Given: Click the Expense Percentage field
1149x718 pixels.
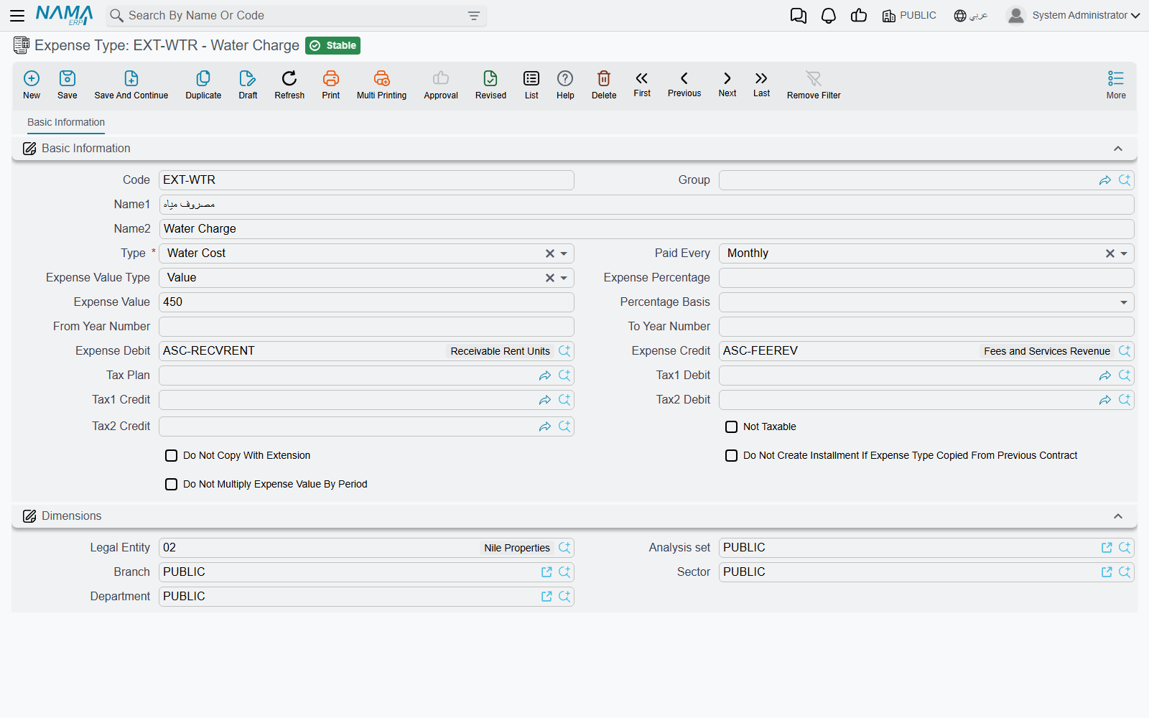Looking at the screenshot, I should tap(926, 278).
